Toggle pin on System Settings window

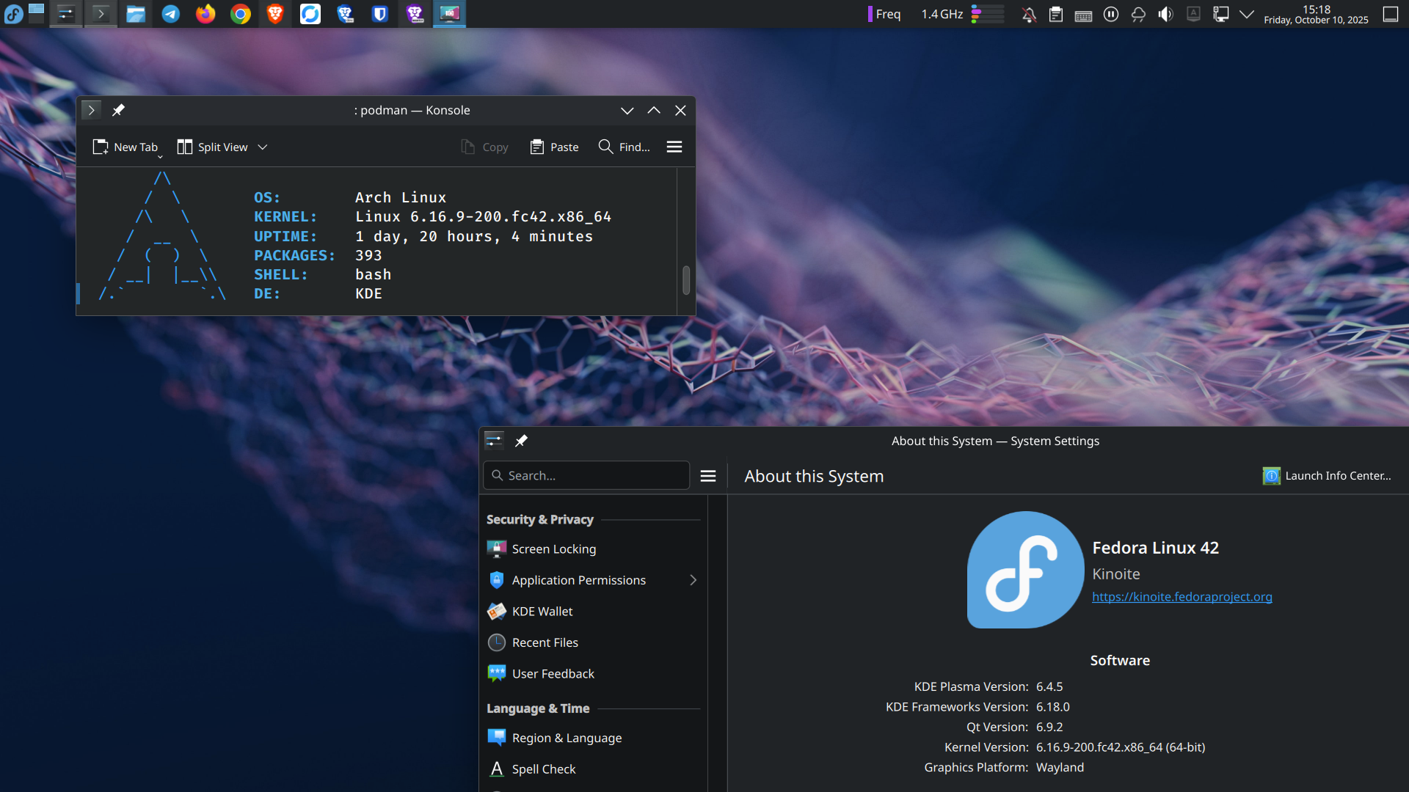[521, 441]
